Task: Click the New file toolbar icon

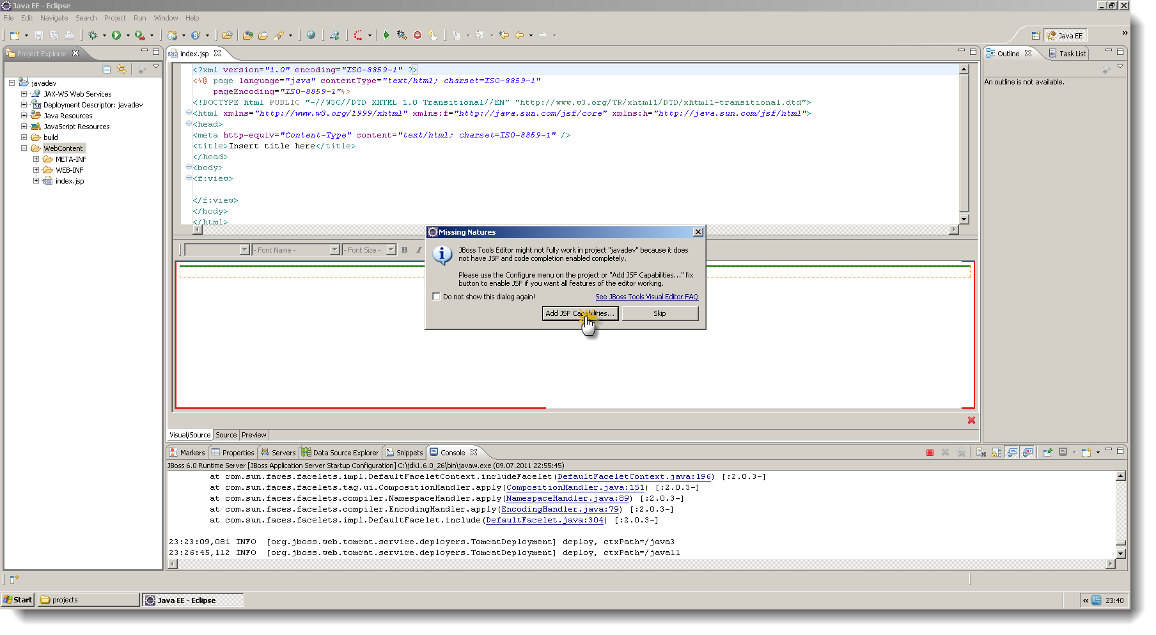Action: click(14, 36)
